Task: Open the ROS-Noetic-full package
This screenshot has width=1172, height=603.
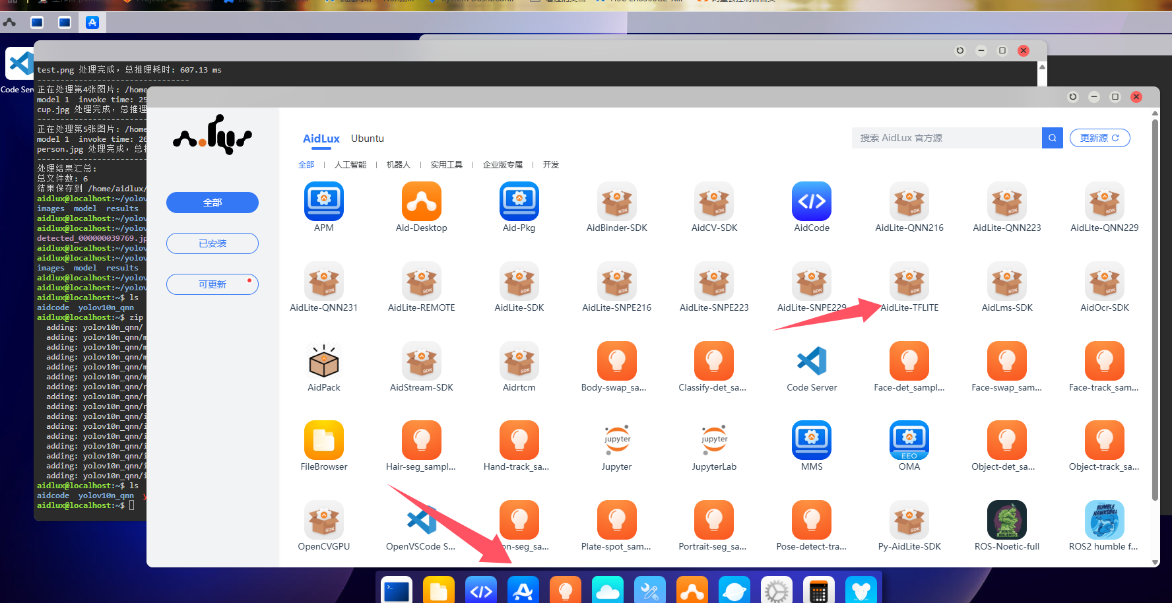Action: coord(1007,520)
